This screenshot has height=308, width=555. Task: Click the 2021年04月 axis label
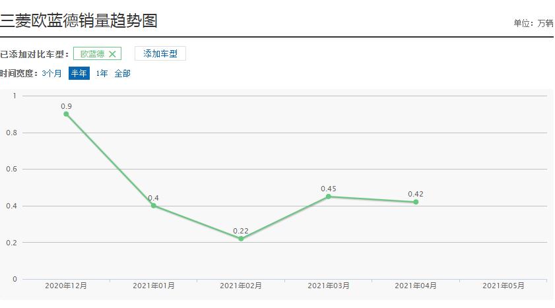pos(416,286)
